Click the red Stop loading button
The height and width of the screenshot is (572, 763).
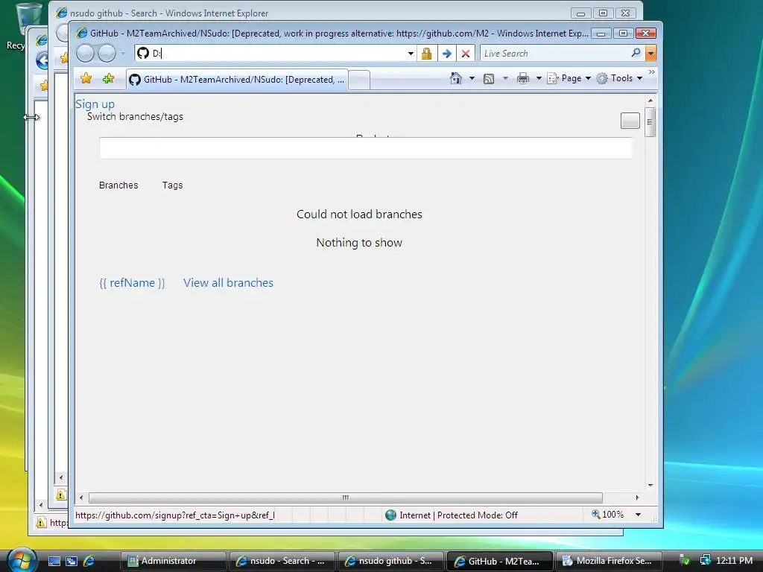(x=466, y=54)
